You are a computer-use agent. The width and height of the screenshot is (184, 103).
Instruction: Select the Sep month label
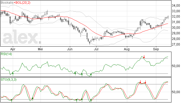point(156,49)
